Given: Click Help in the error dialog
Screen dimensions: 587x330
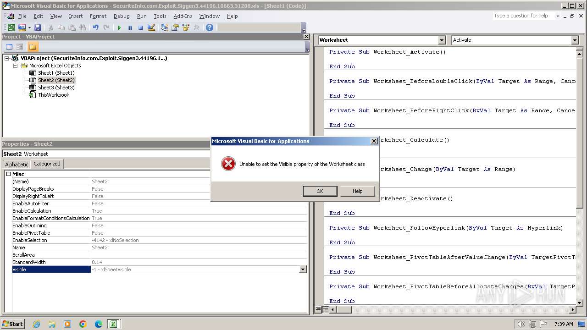Looking at the screenshot, I should pos(358,191).
